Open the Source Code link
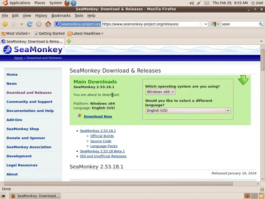The width and height of the screenshot is (265, 199). (x=101, y=141)
